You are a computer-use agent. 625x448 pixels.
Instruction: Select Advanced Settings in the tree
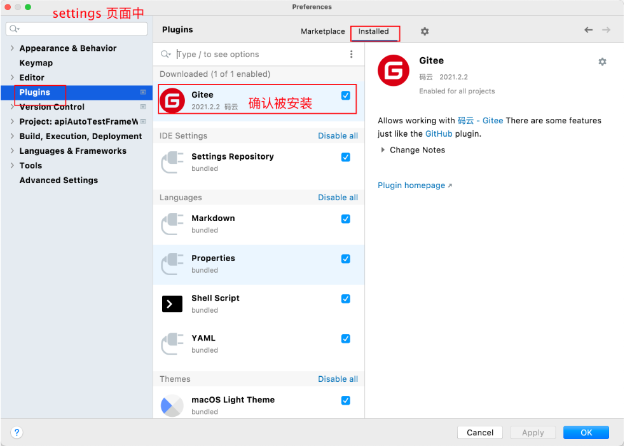[58, 180]
